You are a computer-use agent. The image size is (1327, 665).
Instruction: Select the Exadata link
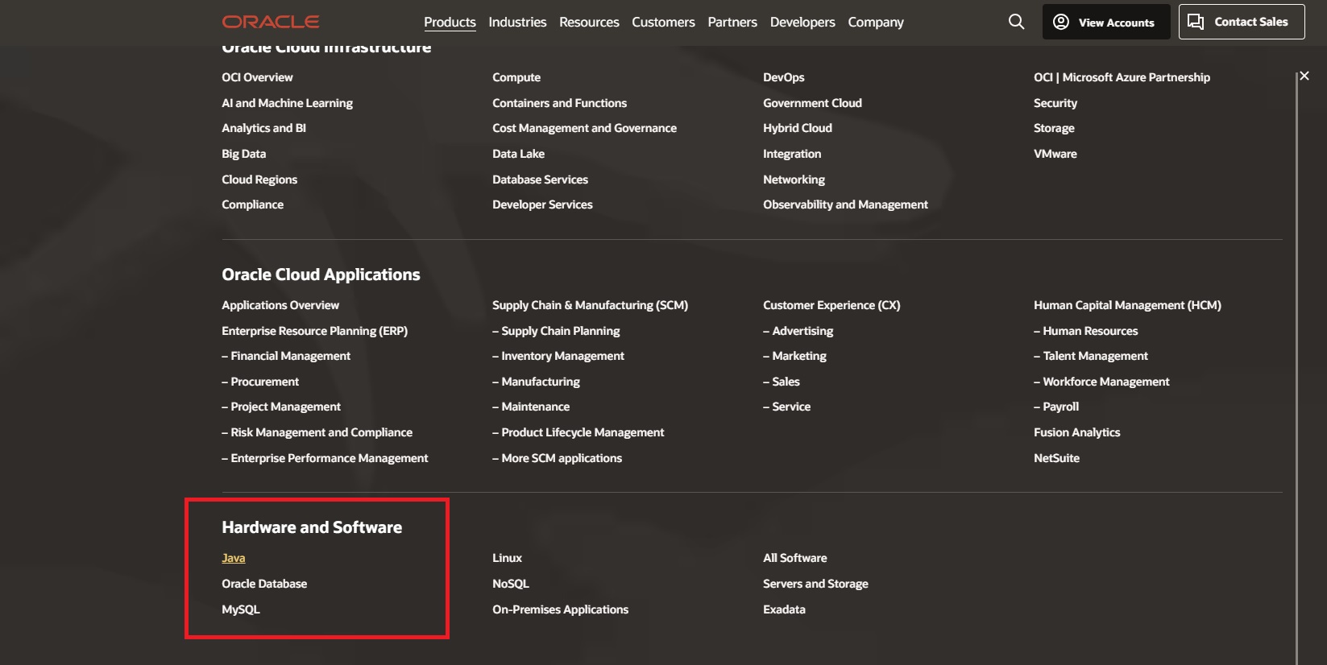(x=784, y=609)
